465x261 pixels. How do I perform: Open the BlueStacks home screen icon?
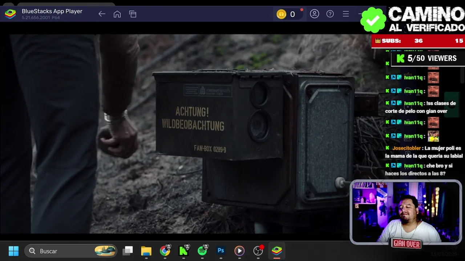(117, 14)
